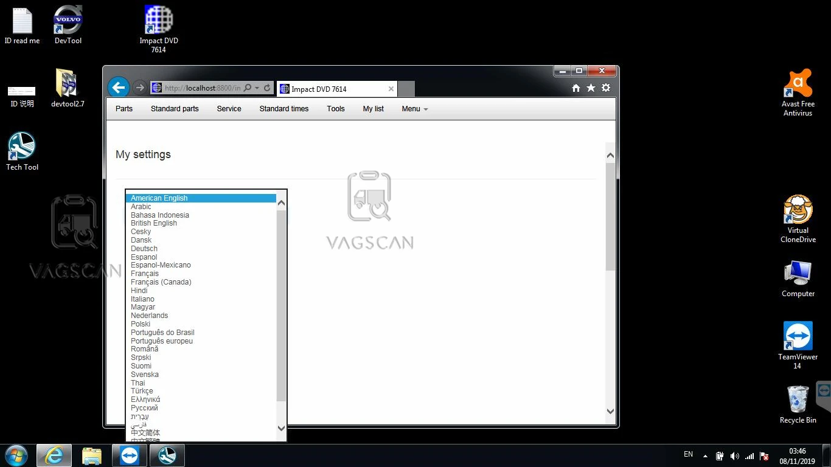Open Virtual CloneDrive shortcut

(798, 219)
